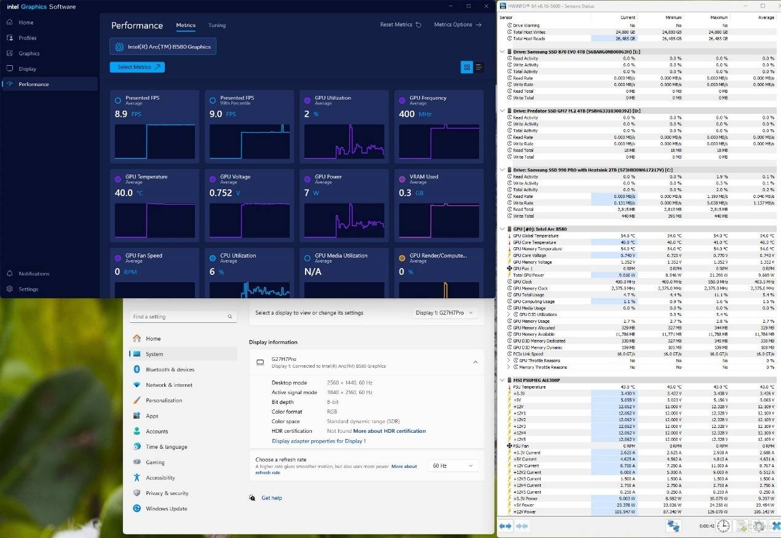
Task: Switch to the Tuning tab
Action: pos(216,25)
